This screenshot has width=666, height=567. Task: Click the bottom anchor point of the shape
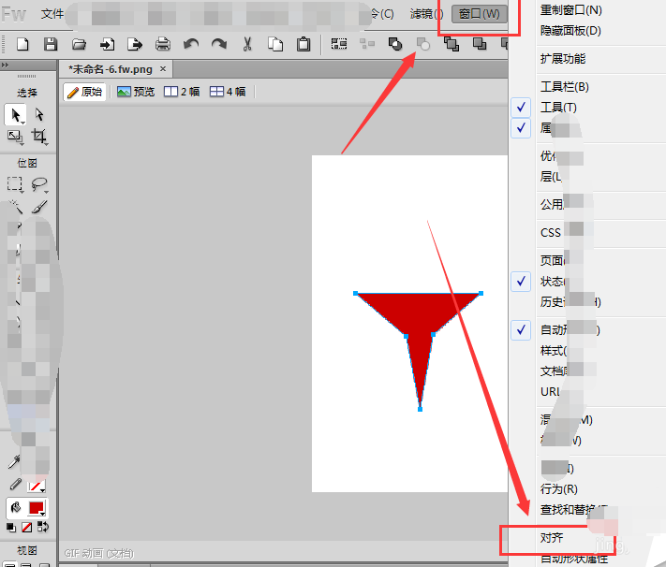pyautogui.click(x=420, y=409)
